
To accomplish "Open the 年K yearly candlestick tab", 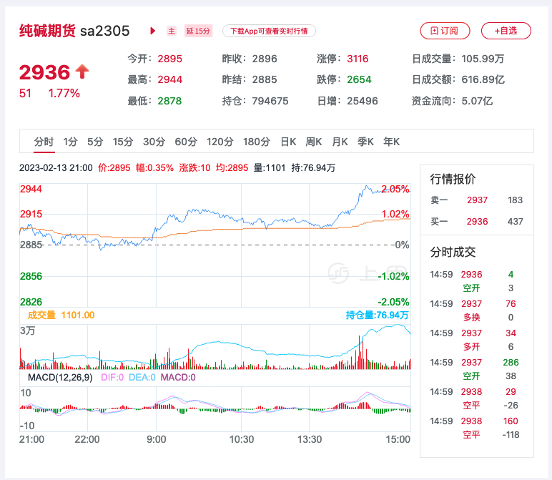I will [x=391, y=142].
